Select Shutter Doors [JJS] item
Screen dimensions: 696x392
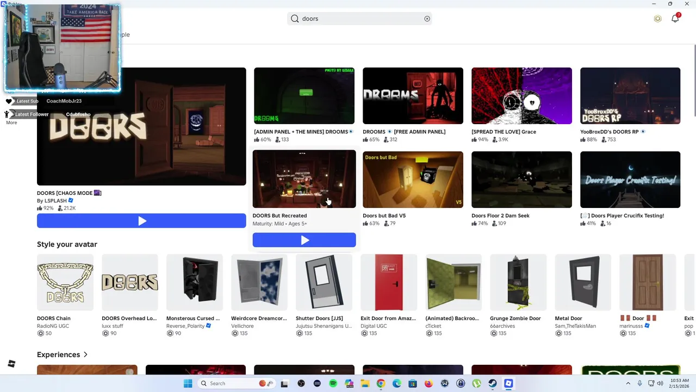[x=324, y=283]
